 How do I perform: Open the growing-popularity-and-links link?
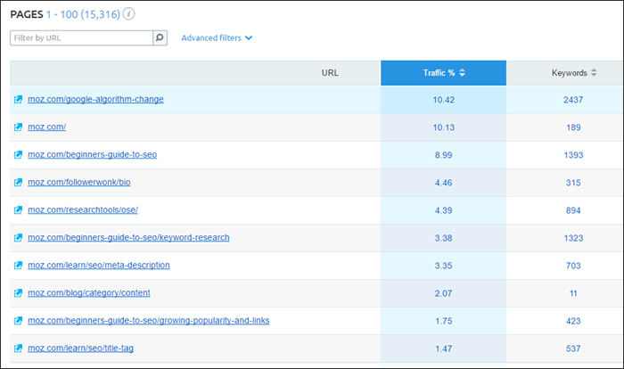click(149, 321)
